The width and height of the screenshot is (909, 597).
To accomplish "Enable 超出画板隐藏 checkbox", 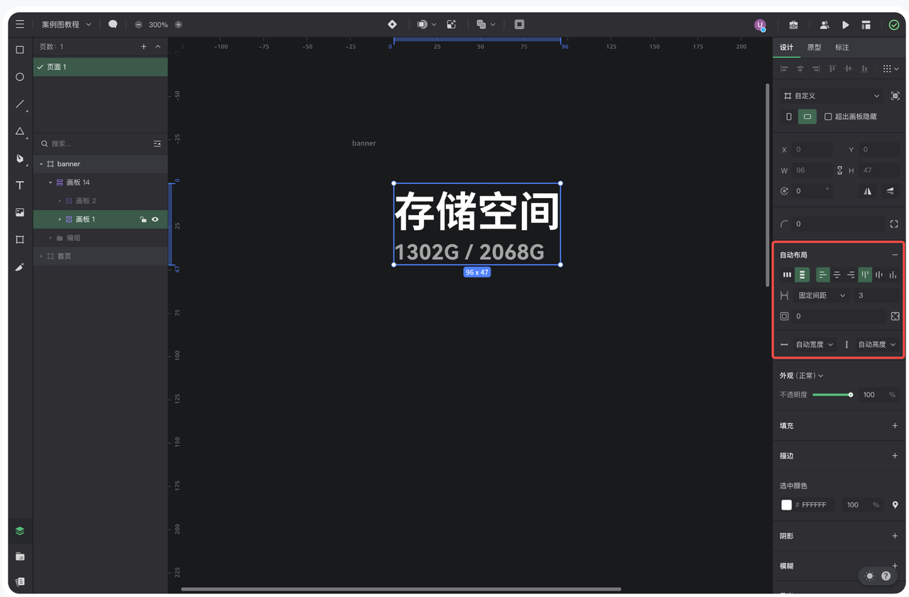I will pyautogui.click(x=828, y=116).
